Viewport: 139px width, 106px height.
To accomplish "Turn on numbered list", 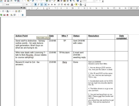I will coord(59,4).
